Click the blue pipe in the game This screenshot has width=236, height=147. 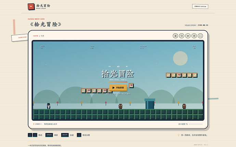click(150, 104)
